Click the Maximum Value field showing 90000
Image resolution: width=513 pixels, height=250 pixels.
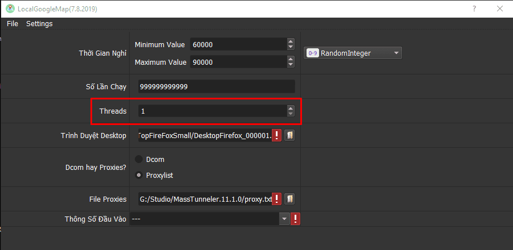[238, 62]
